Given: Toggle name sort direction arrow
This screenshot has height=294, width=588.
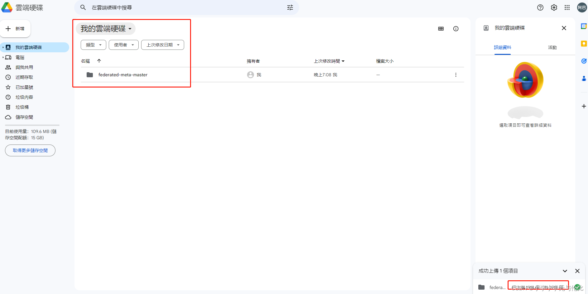Looking at the screenshot, I should [x=99, y=61].
